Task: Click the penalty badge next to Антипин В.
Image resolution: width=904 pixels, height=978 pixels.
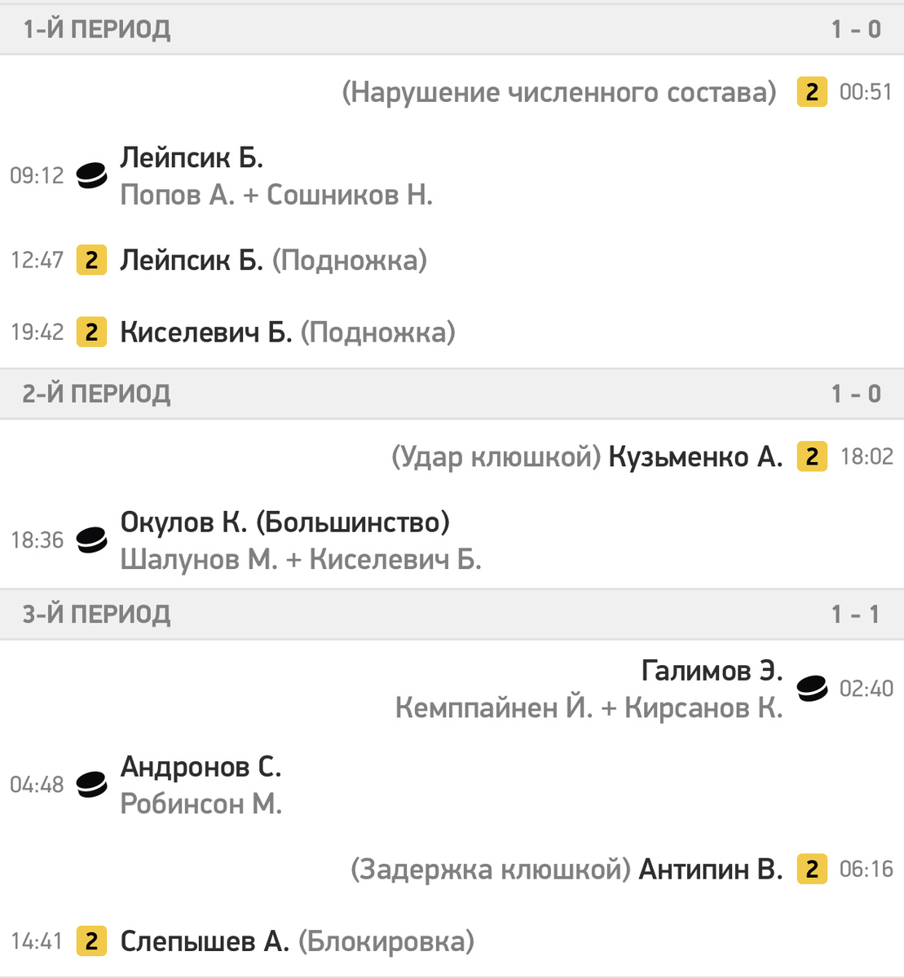Action: (812, 869)
